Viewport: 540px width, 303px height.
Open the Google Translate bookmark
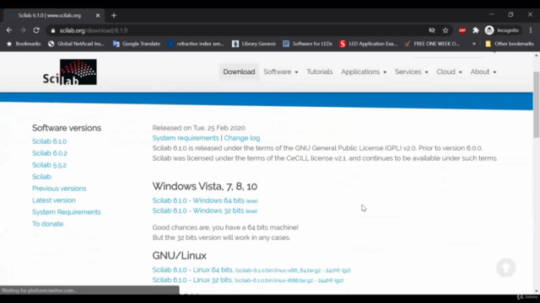click(x=137, y=44)
